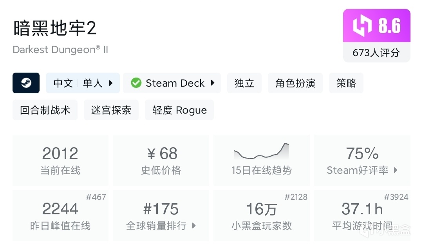Screen dimensions: 423x244
Task: Select the 独立 genre tag
Action: coord(244,83)
